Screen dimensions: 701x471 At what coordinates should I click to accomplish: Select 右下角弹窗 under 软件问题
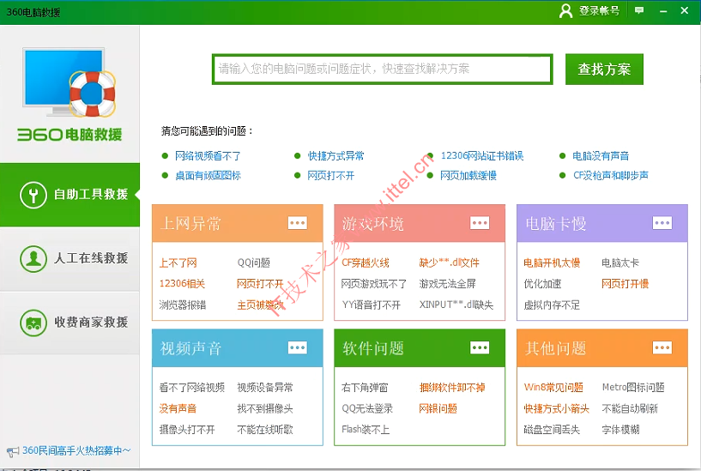365,388
